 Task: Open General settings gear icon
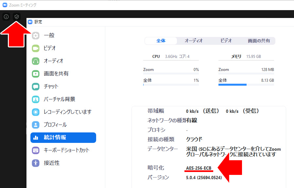click(x=36, y=36)
